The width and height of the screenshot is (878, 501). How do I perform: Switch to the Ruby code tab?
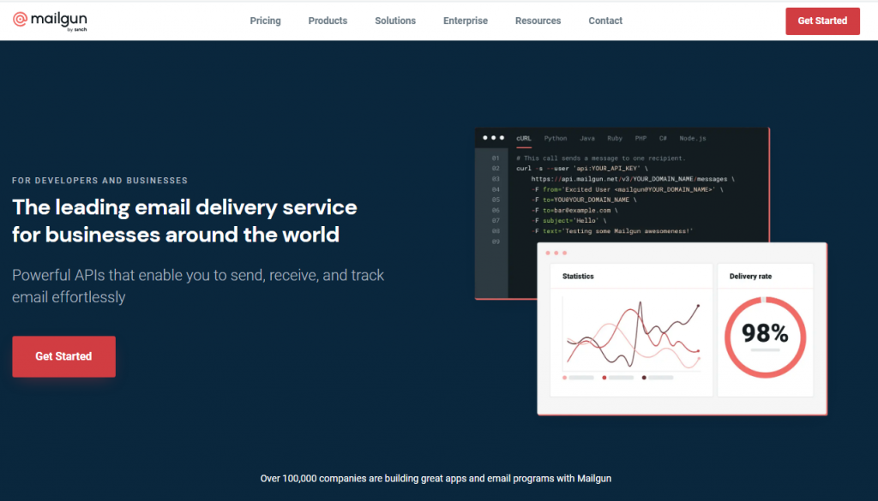615,138
